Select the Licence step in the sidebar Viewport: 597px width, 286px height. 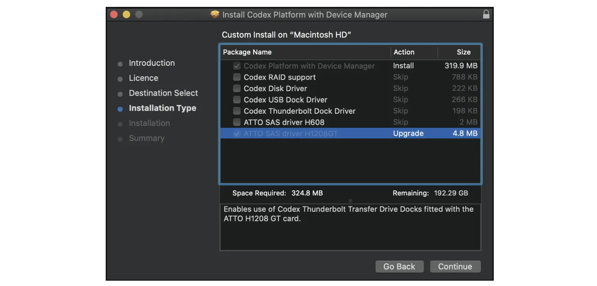(x=144, y=78)
